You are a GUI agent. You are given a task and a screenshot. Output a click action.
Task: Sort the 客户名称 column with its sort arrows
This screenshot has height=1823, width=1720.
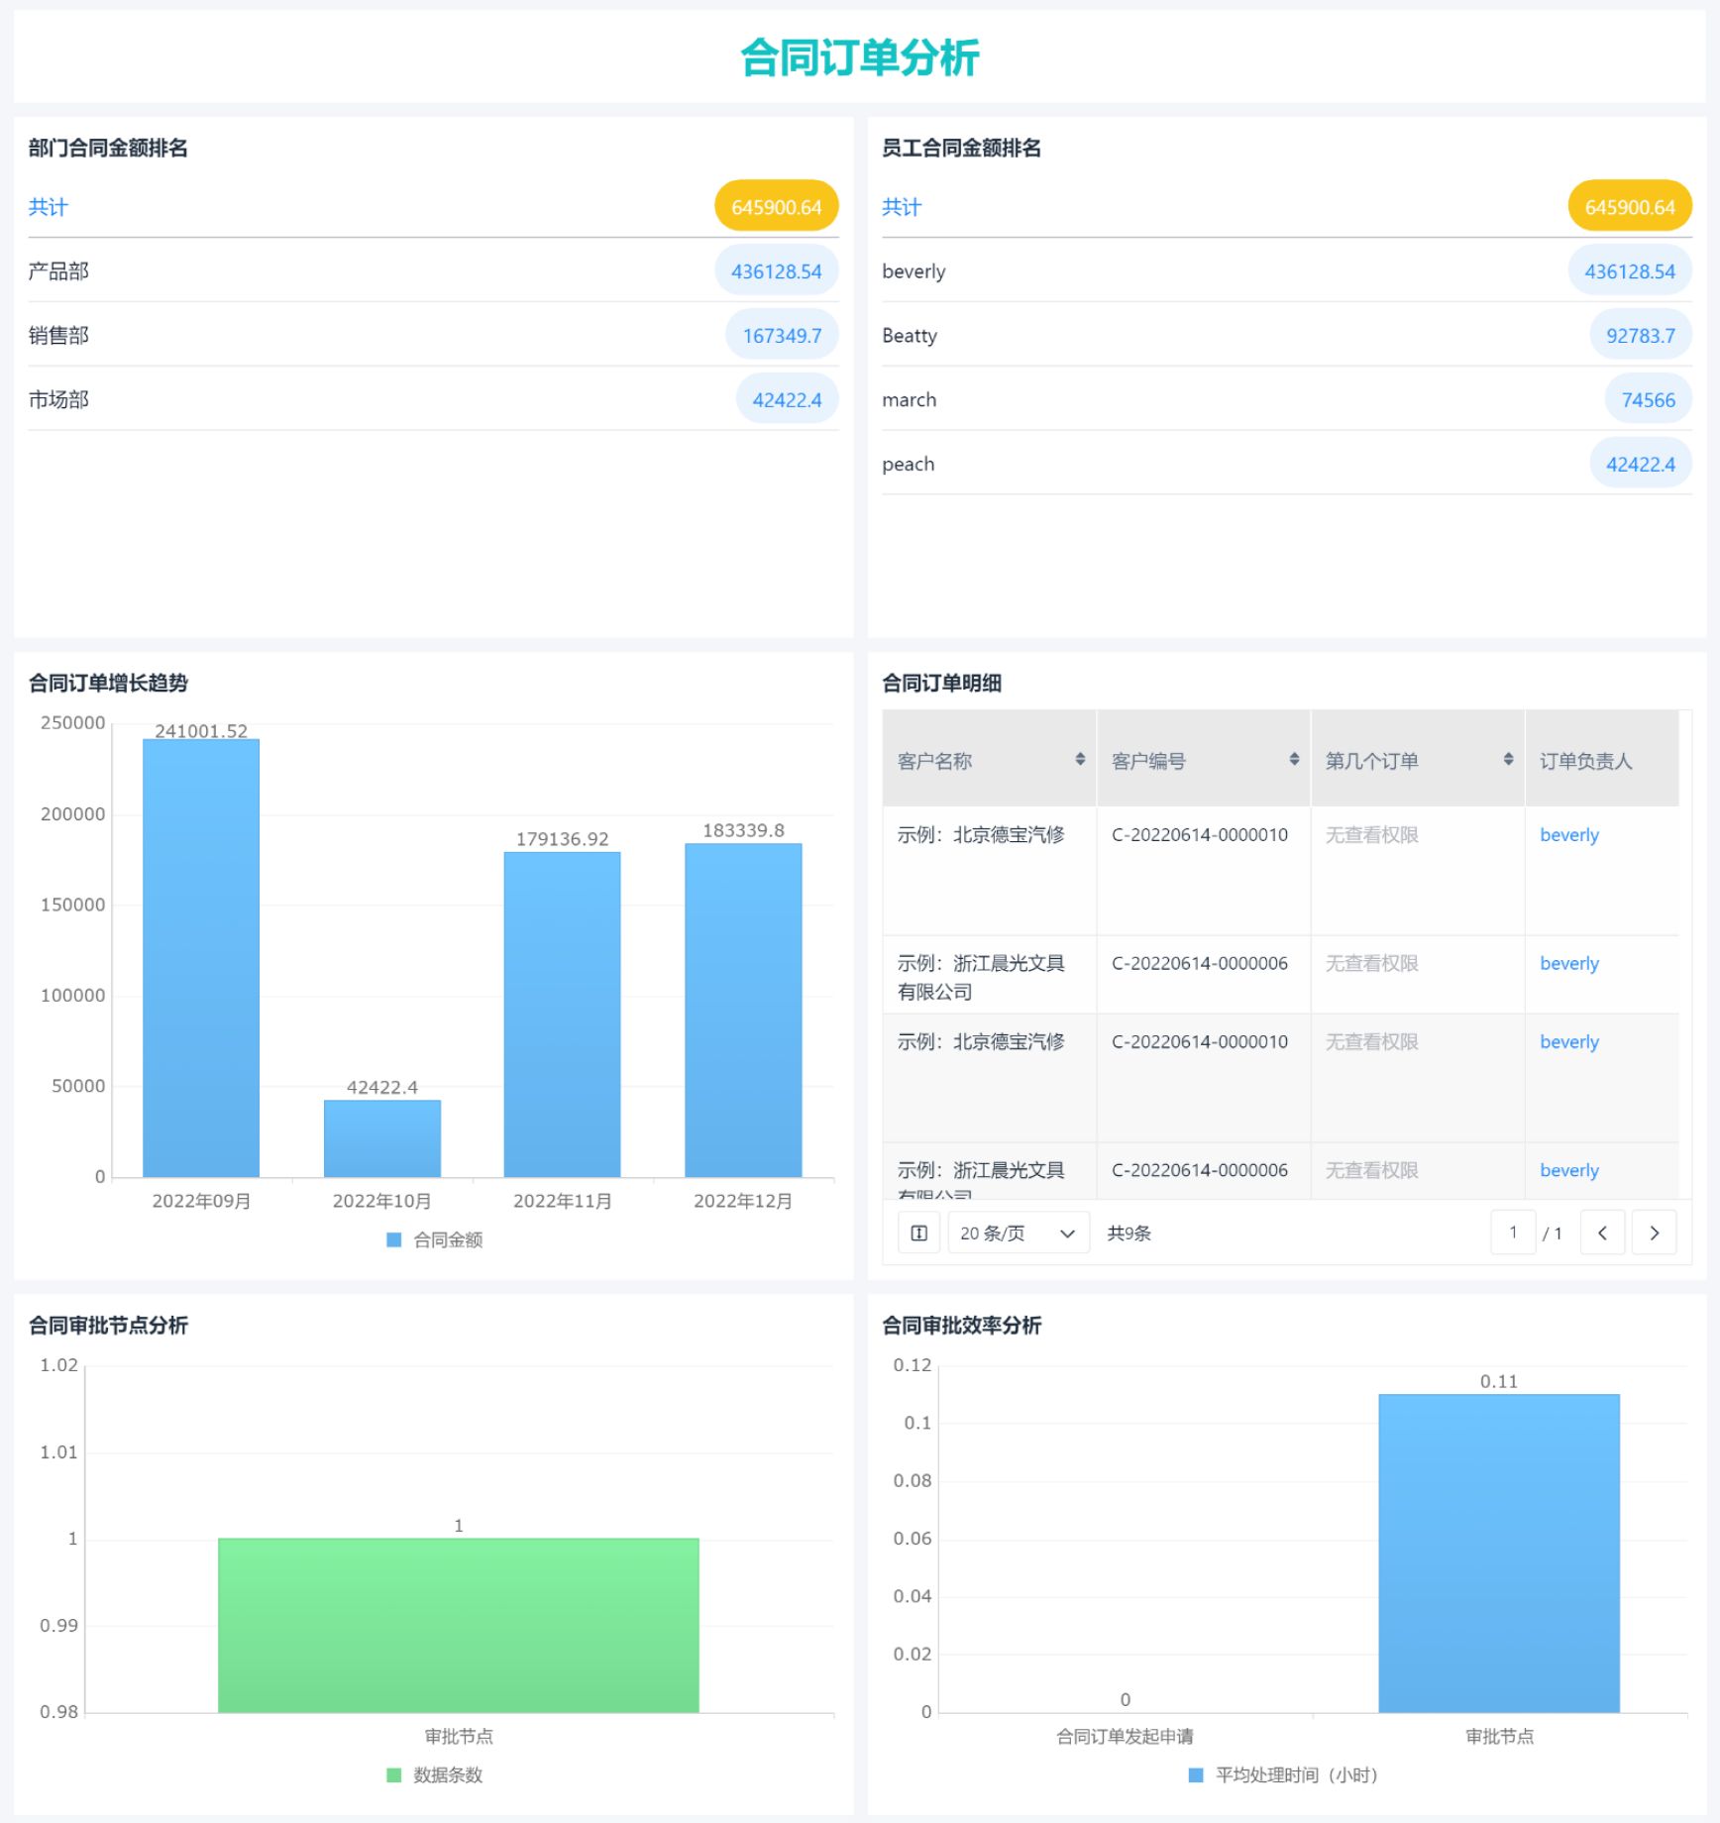click(x=1080, y=759)
